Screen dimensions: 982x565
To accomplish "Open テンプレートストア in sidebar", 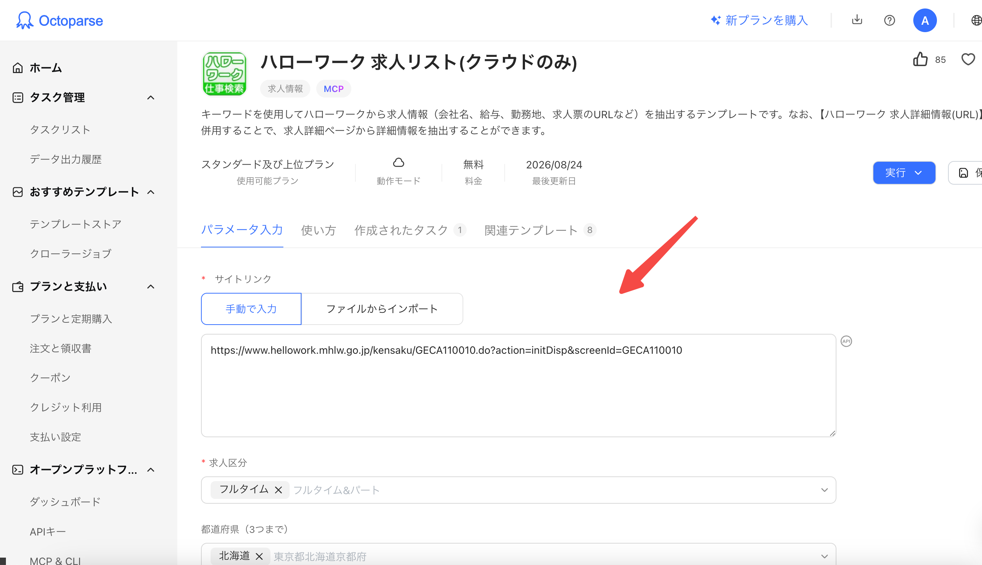I will (x=76, y=224).
